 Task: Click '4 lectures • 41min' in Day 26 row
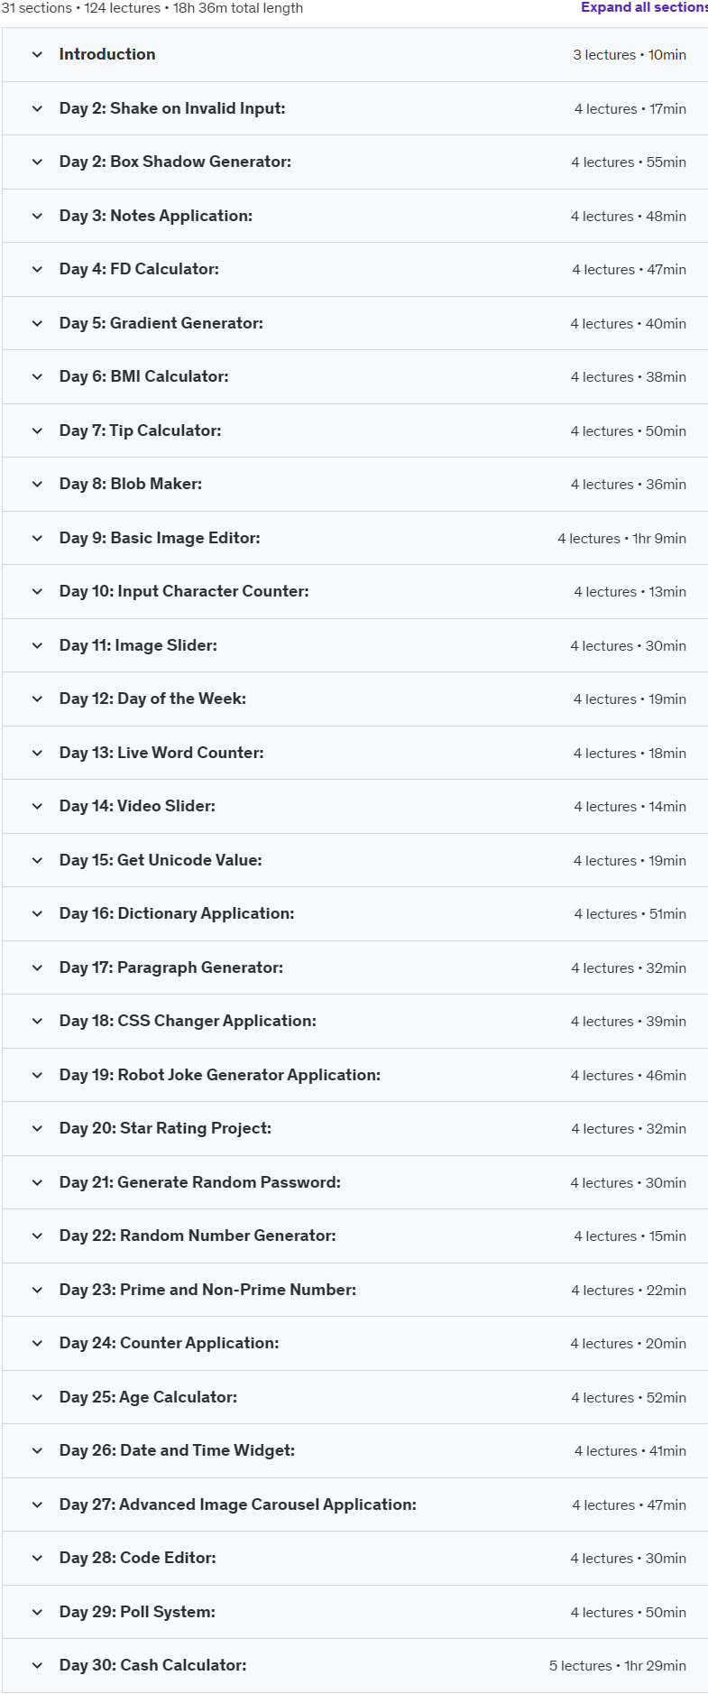[x=630, y=1451]
